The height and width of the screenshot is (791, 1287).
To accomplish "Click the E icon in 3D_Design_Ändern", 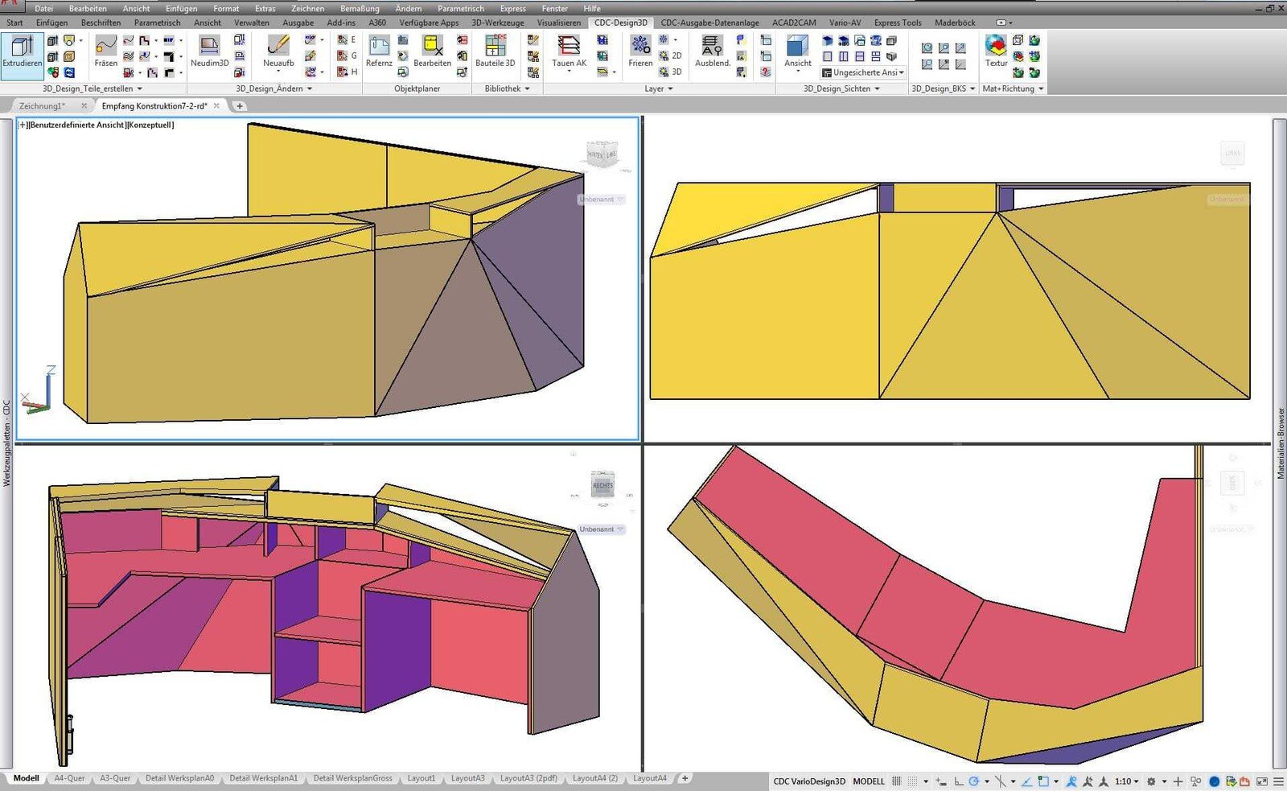I will [x=347, y=39].
